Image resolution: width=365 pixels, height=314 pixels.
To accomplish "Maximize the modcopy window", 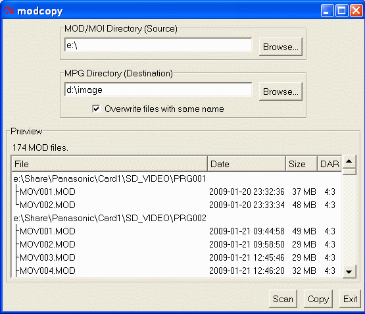I will click(342, 11).
